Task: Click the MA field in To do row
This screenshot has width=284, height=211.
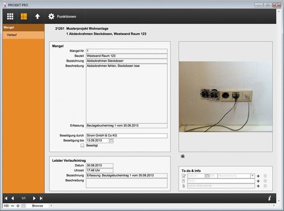Action: click(x=213, y=176)
